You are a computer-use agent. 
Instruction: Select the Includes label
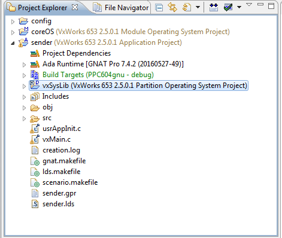click(56, 96)
